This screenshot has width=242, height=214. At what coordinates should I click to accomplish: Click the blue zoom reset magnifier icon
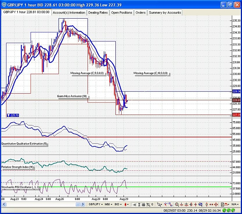pyautogui.click(x=200, y=205)
